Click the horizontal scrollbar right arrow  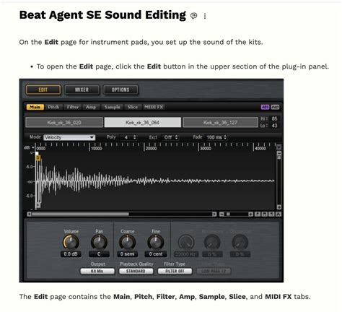point(214,214)
